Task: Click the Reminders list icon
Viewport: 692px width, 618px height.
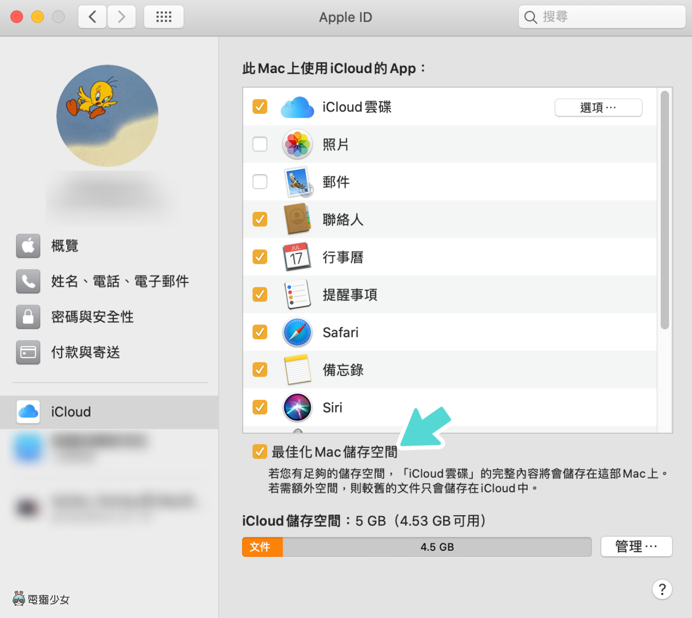Action: [x=297, y=294]
